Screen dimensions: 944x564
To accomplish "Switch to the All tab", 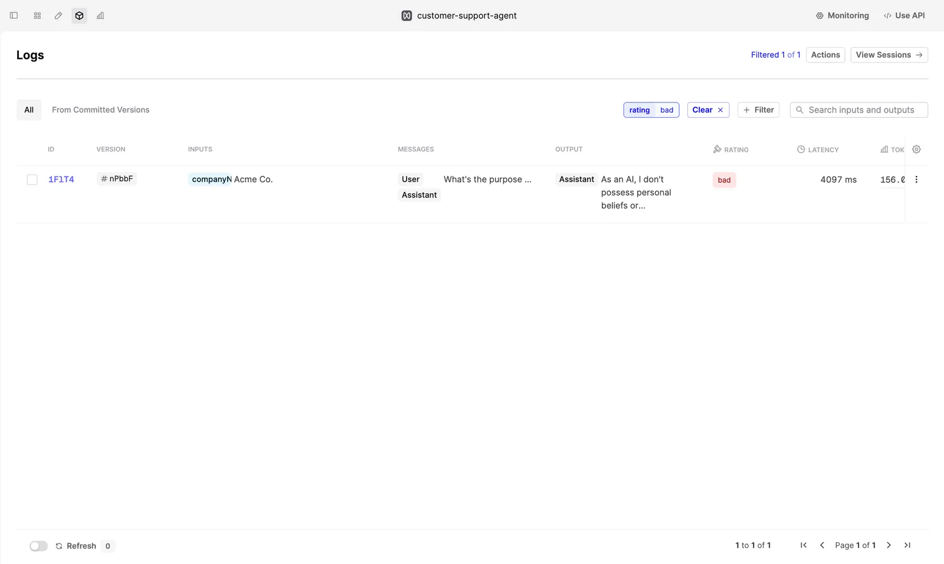I will [x=29, y=110].
